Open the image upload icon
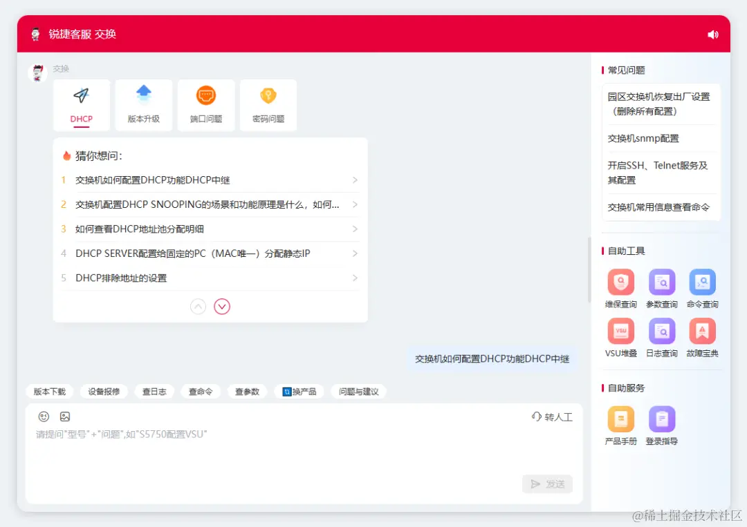Viewport: 747px width, 527px height. (x=65, y=416)
